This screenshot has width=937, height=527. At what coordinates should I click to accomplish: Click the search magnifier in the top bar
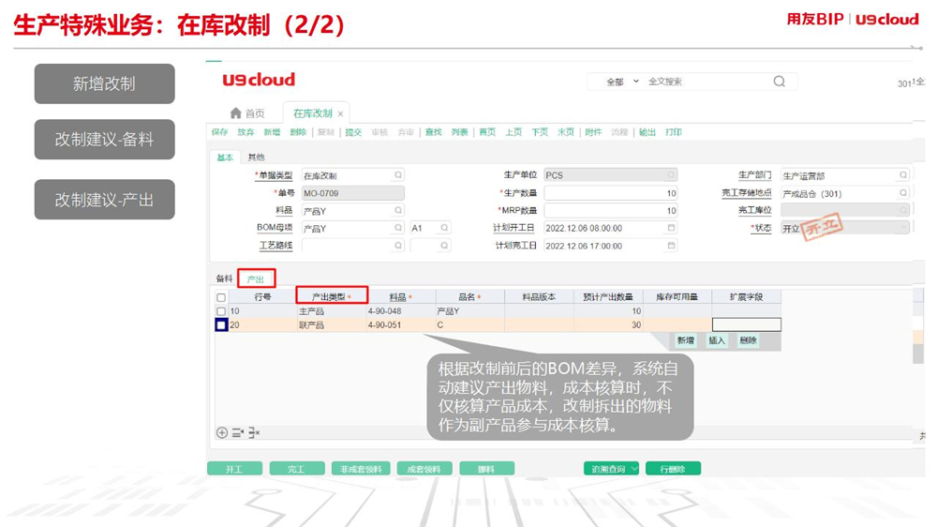tap(780, 82)
